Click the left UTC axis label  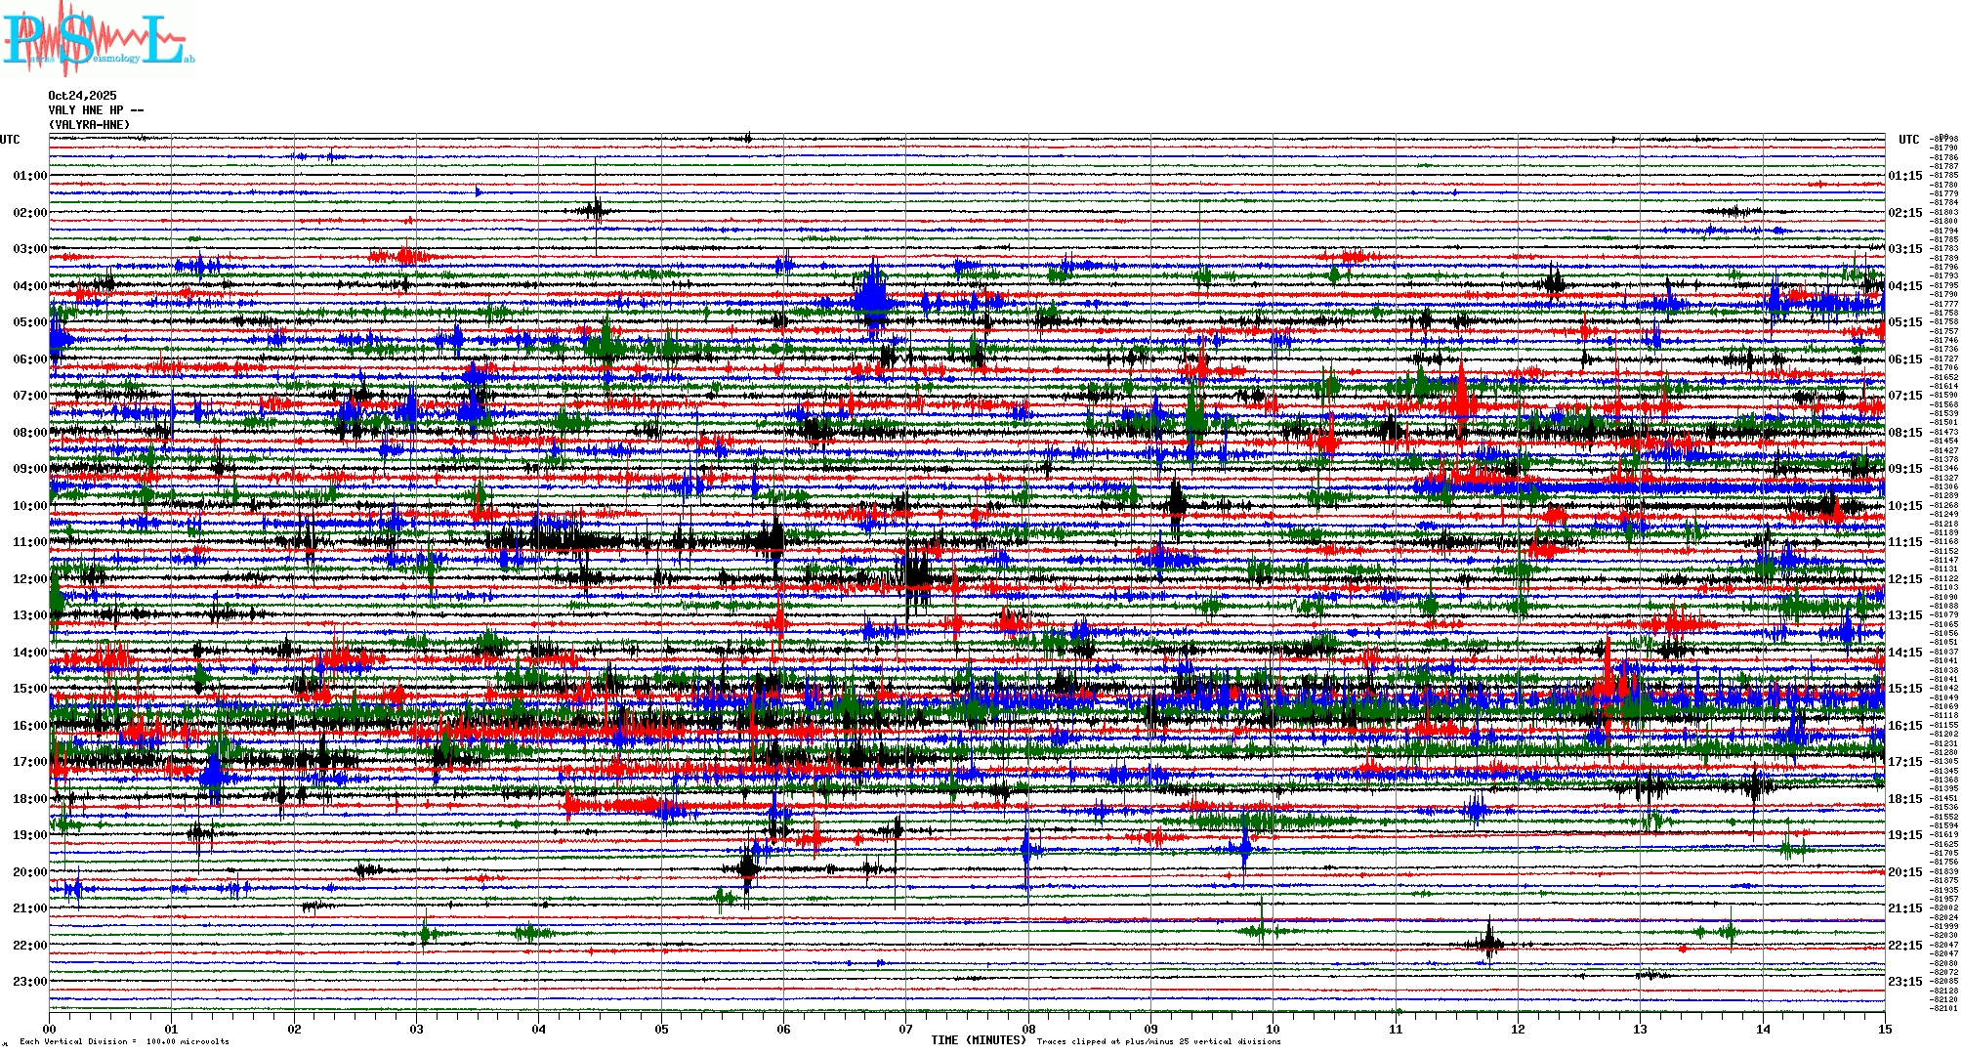point(10,140)
